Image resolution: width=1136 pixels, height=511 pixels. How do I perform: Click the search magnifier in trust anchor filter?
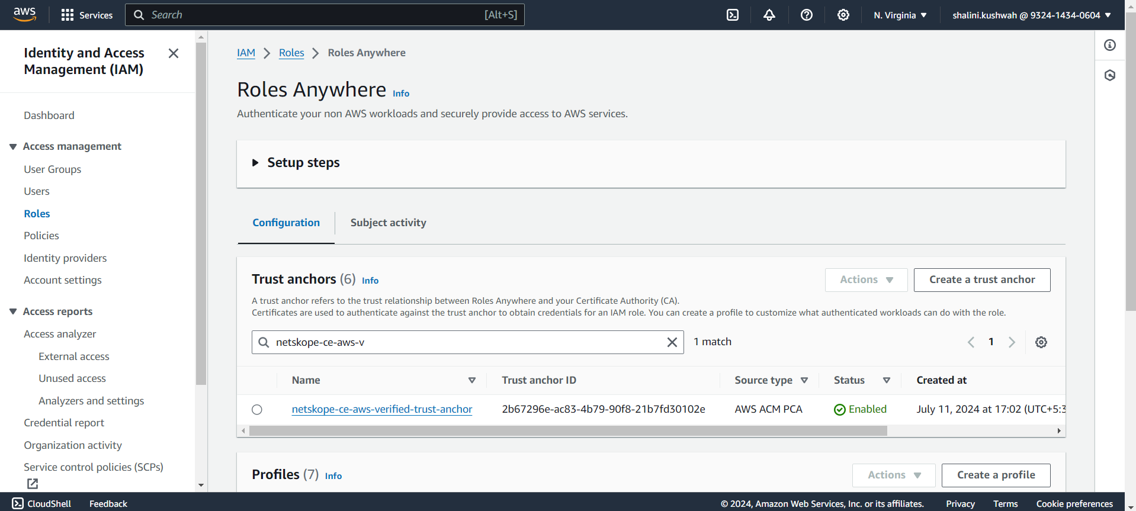click(x=264, y=342)
